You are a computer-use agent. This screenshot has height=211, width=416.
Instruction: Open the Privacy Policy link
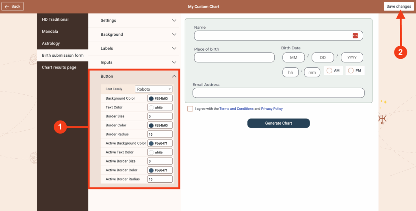pos(272,109)
